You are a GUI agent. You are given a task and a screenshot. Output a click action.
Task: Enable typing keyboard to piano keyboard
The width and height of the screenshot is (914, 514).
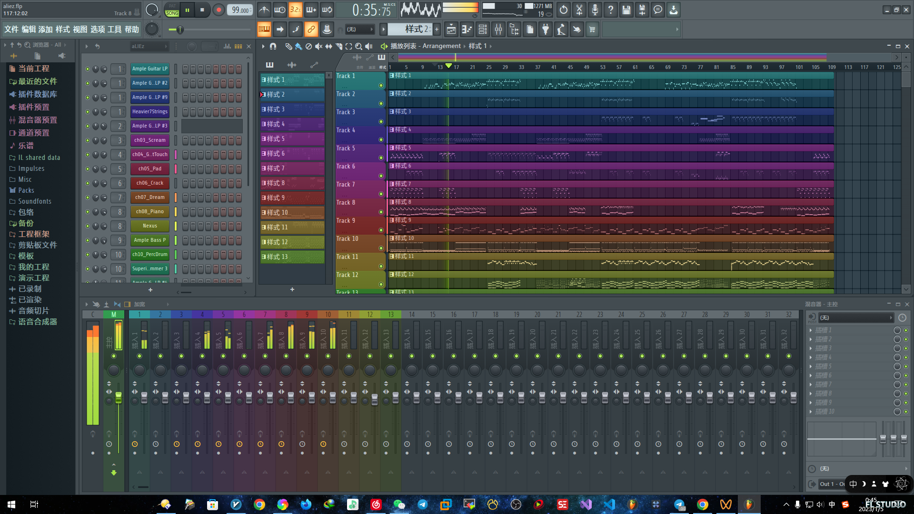[264, 30]
